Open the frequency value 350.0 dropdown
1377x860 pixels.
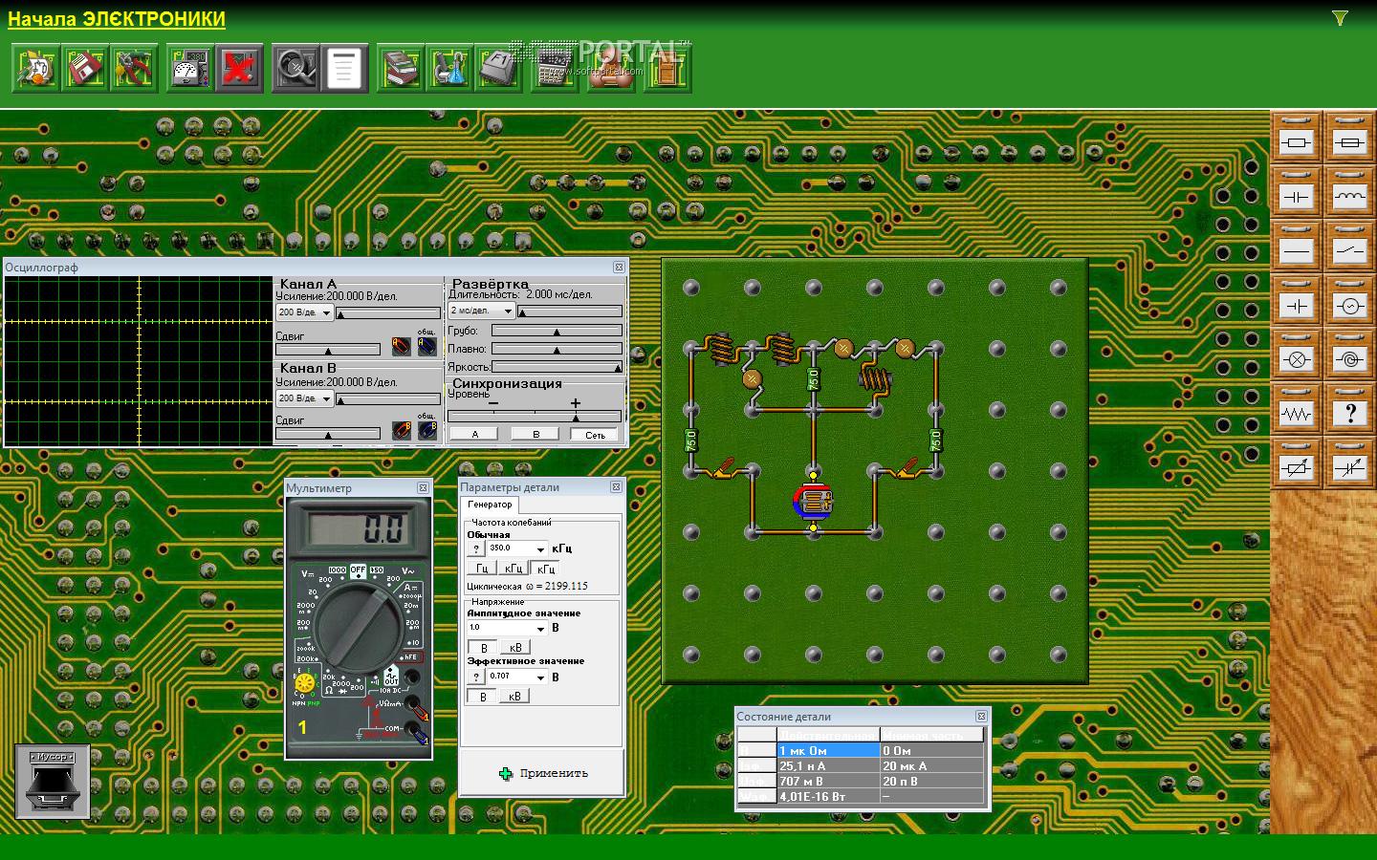pyautogui.click(x=517, y=548)
